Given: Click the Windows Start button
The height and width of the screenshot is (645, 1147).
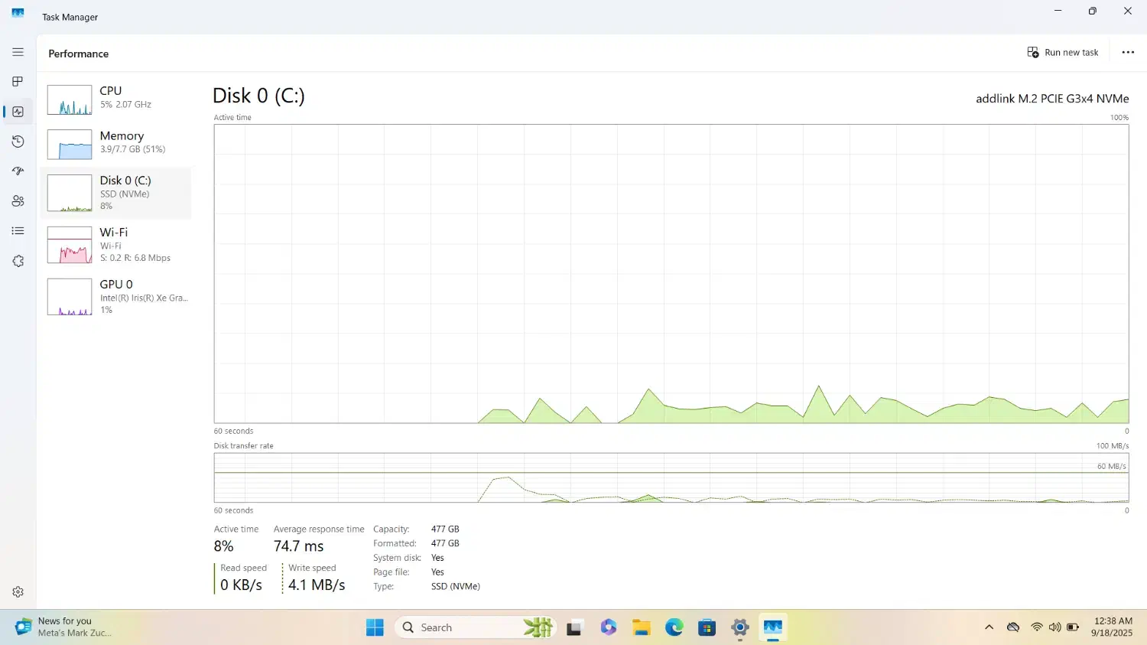Looking at the screenshot, I should (375, 627).
